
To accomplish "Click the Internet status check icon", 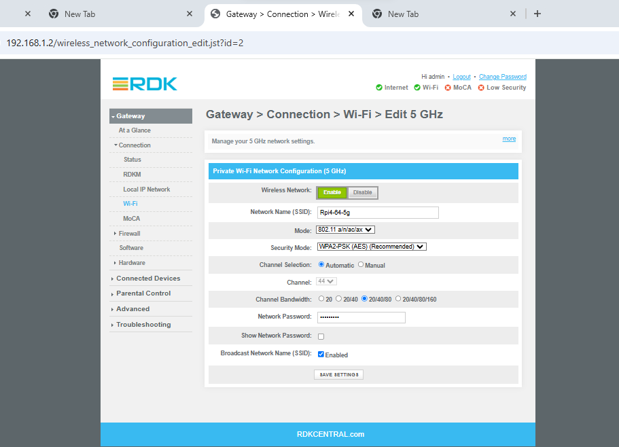I will [379, 88].
